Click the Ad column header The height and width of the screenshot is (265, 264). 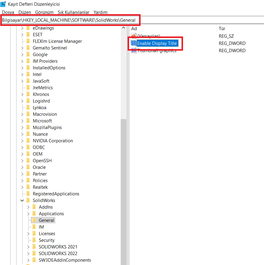(134, 29)
